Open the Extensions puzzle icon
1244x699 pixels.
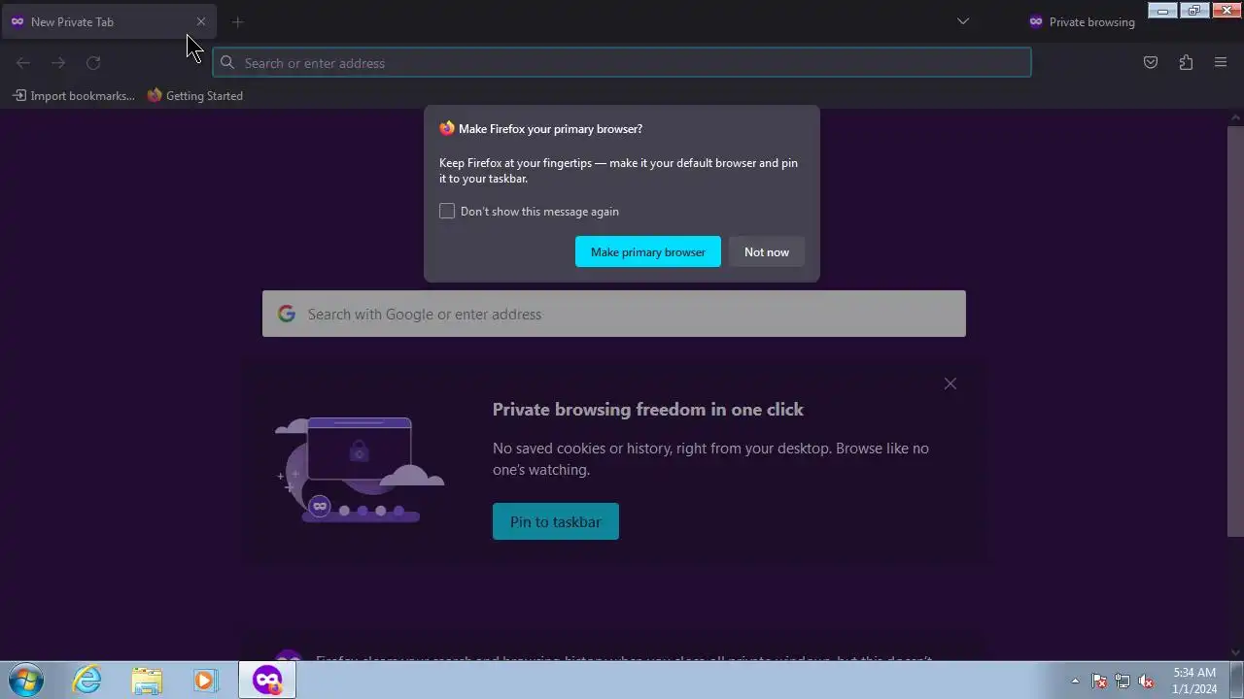click(1186, 63)
